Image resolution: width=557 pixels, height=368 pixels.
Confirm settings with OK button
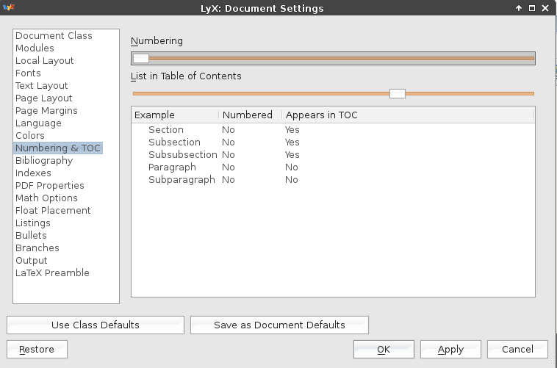(x=384, y=349)
